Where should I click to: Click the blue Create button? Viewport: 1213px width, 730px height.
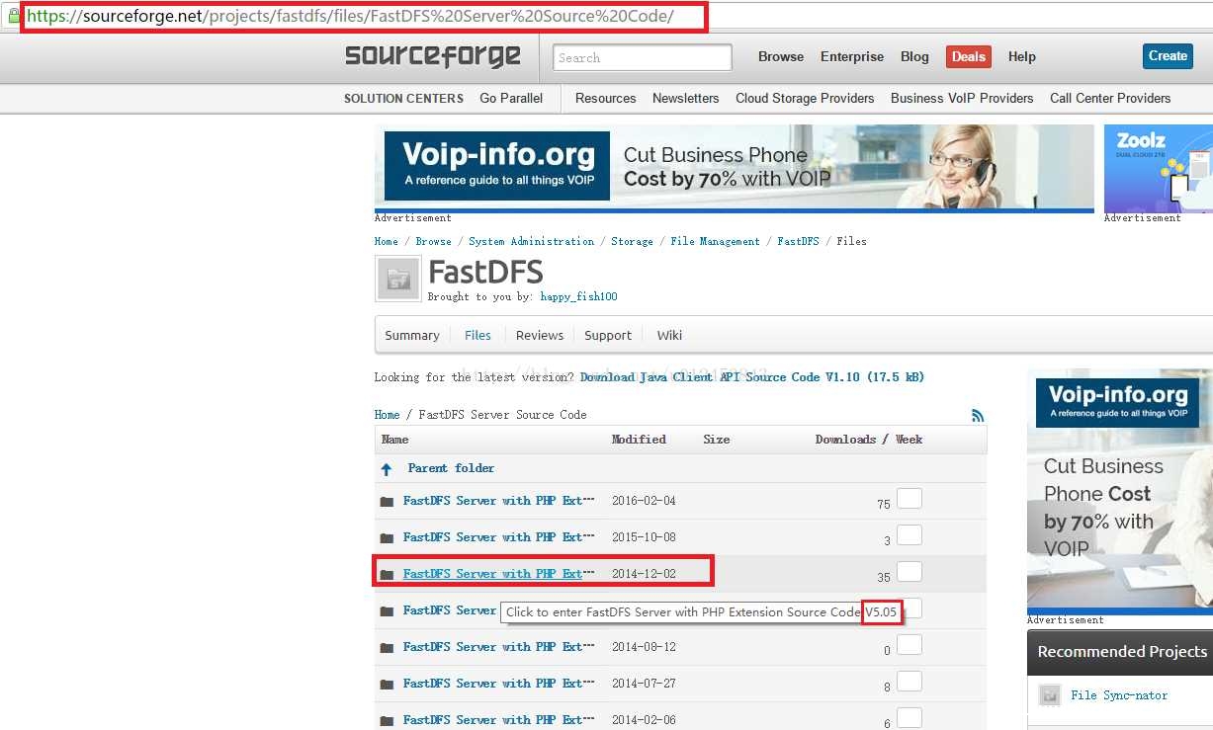(1168, 56)
